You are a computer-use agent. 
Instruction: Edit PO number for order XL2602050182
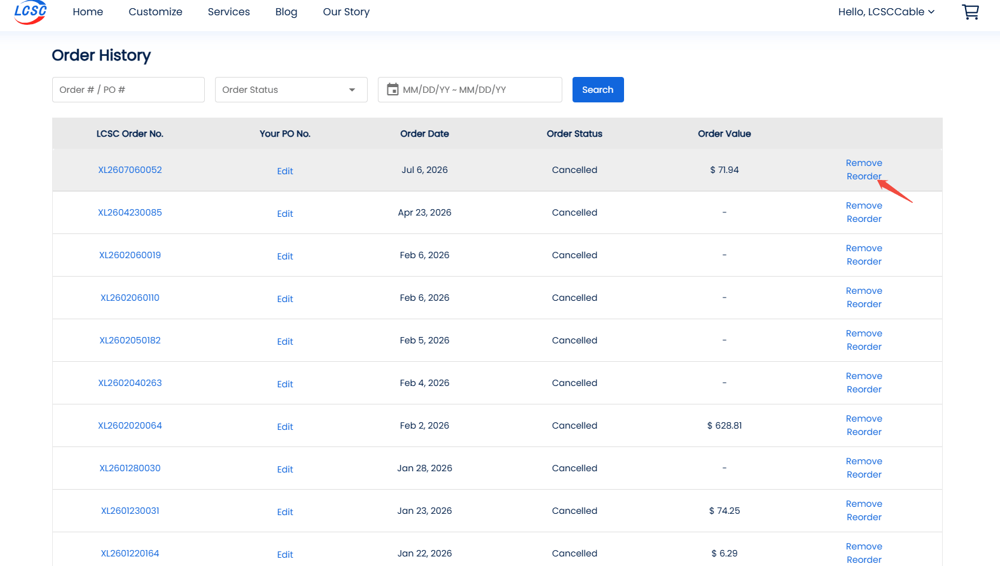tap(285, 342)
